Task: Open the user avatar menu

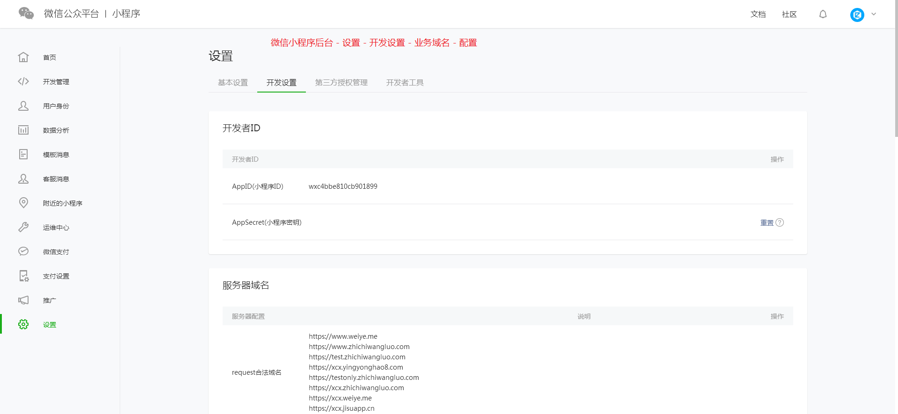Action: 857,14
